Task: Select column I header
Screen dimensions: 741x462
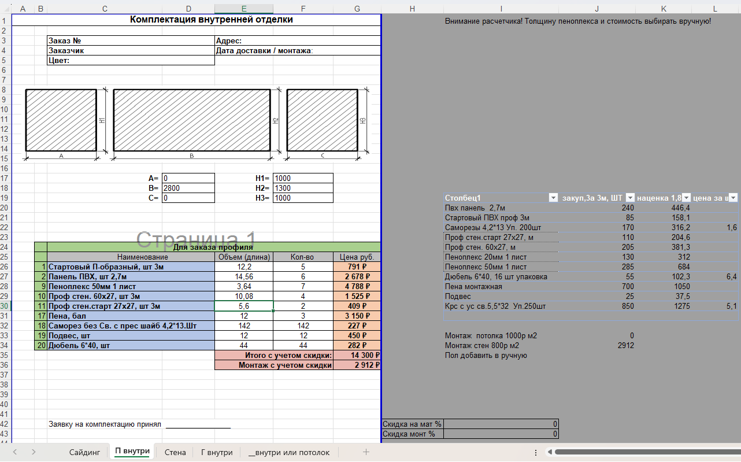Action: pyautogui.click(x=501, y=9)
